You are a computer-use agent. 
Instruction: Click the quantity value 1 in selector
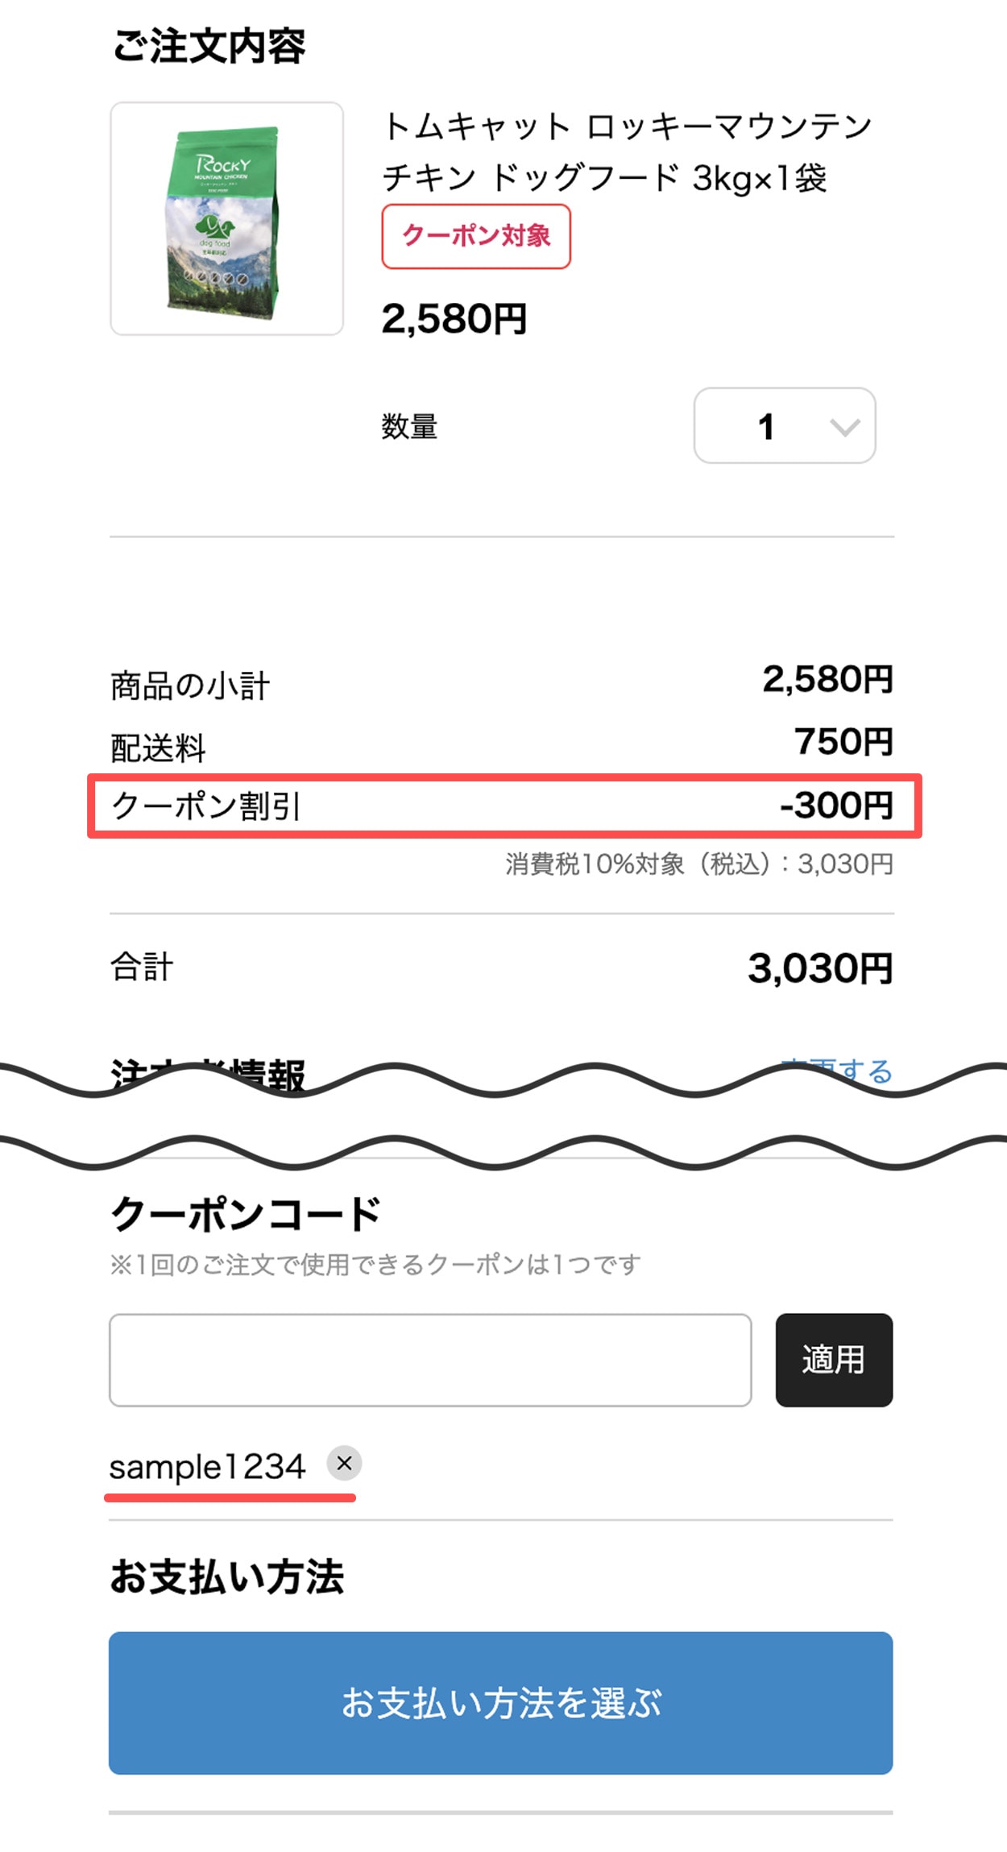[x=766, y=427]
